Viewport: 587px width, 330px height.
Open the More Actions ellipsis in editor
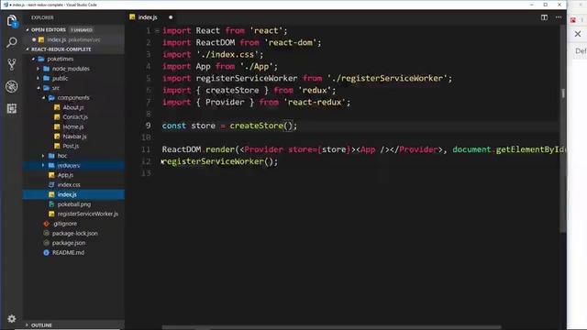[x=559, y=17]
